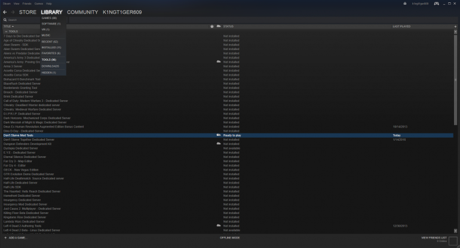Select Assetto Corsa SDK
460x248 pixels.
pos(16,75)
